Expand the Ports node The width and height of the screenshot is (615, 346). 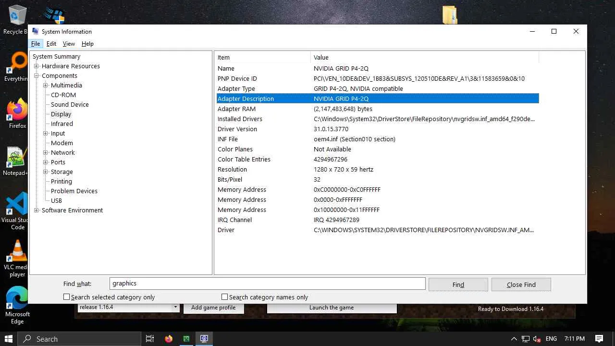pos(46,162)
